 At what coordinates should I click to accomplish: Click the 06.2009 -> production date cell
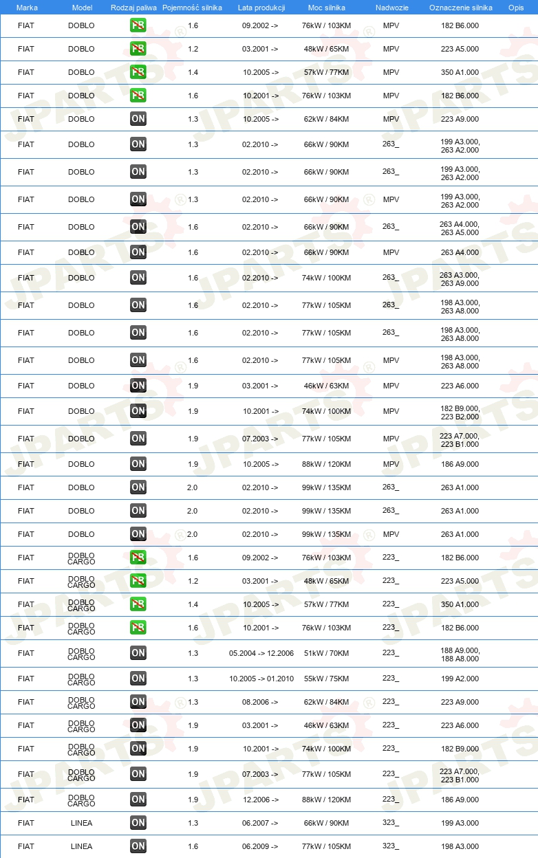(x=260, y=846)
